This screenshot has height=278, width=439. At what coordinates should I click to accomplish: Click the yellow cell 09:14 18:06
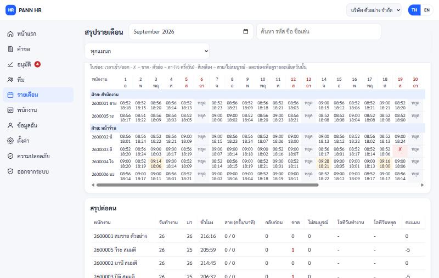tap(156, 164)
